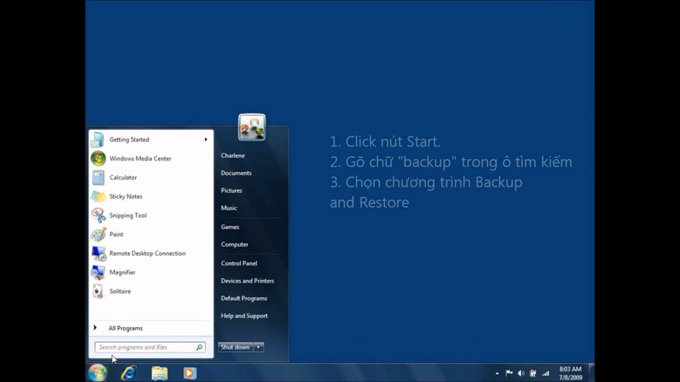Open Default Programs
The height and width of the screenshot is (382, 680).
coord(244,298)
